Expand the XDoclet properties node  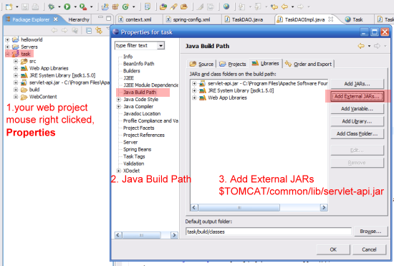(x=119, y=171)
